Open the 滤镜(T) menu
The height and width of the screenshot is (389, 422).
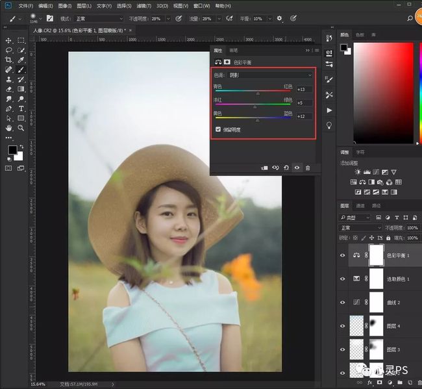(144, 6)
